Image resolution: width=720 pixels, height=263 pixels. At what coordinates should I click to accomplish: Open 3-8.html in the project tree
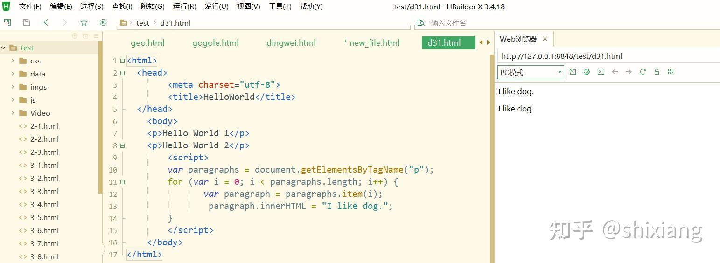click(x=44, y=256)
